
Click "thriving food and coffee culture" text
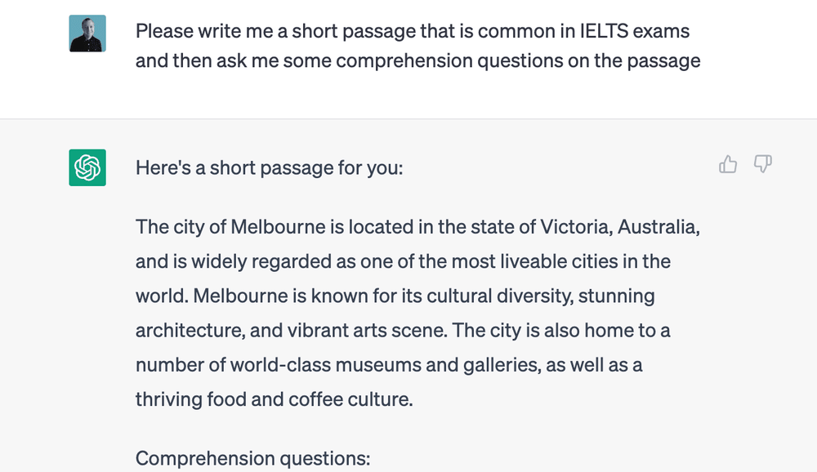pos(274,400)
